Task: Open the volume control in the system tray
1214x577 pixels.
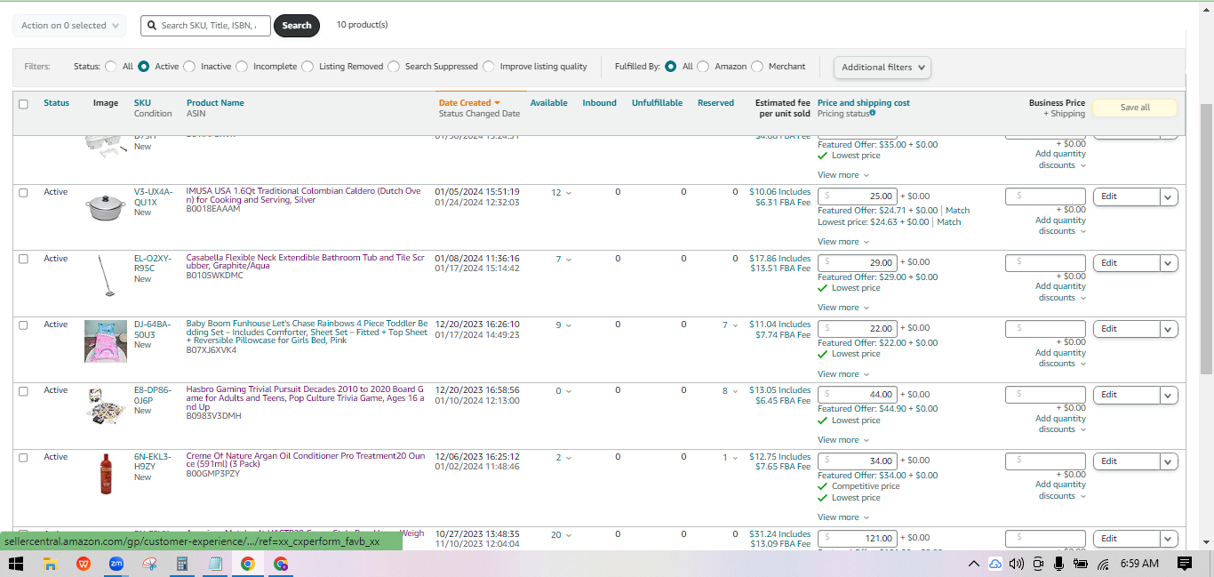Action: 1016,564
